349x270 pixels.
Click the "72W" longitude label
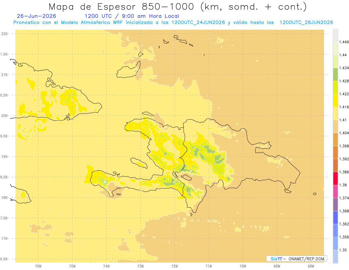(x=174, y=266)
